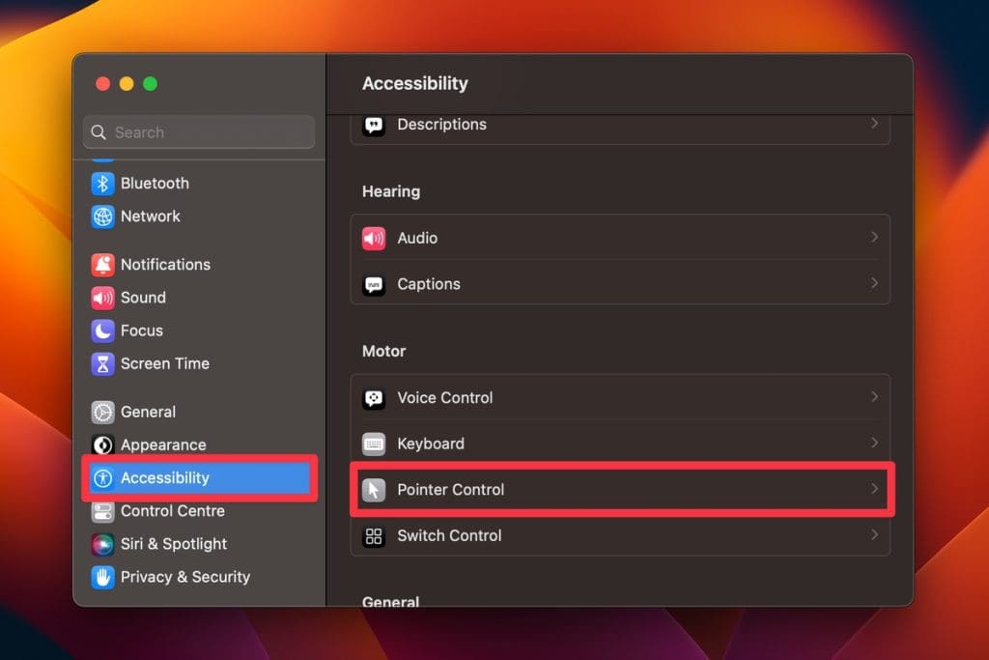
Task: Click the Bluetooth icon in sidebar
Action: click(x=102, y=184)
